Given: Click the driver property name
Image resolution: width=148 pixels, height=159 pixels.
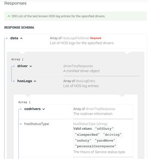Looking at the screenshot, I should (x=23, y=66).
